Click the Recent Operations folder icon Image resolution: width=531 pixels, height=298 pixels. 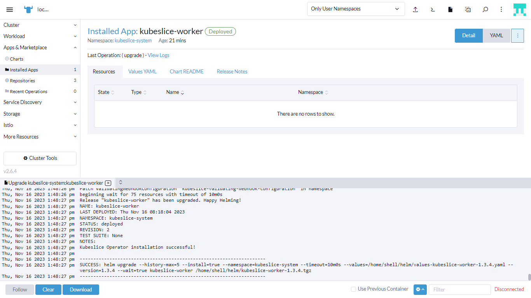(7, 91)
